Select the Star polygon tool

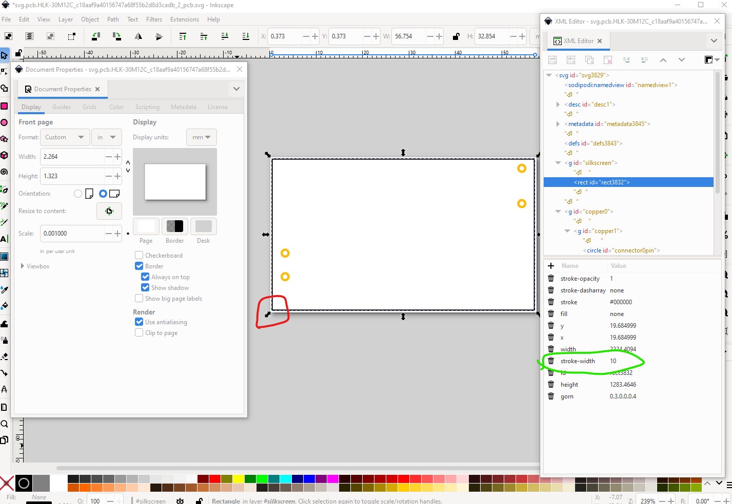point(4,139)
